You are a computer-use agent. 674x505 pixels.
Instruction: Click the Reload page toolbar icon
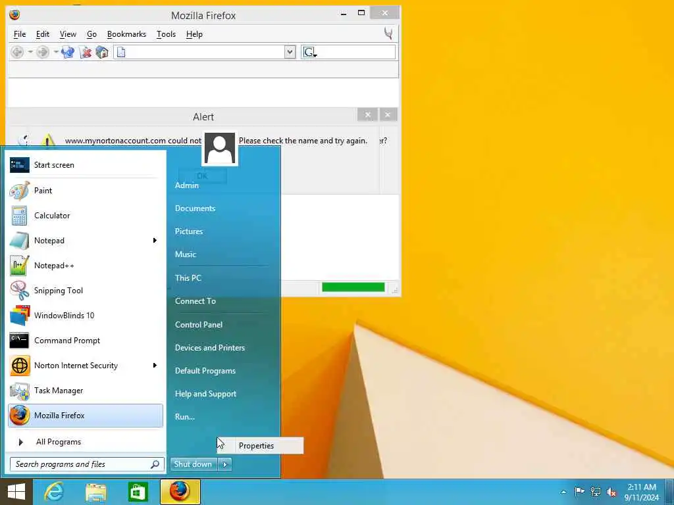point(68,53)
